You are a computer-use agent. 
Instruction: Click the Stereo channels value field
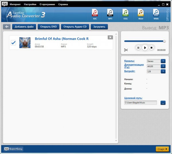coord(153,61)
